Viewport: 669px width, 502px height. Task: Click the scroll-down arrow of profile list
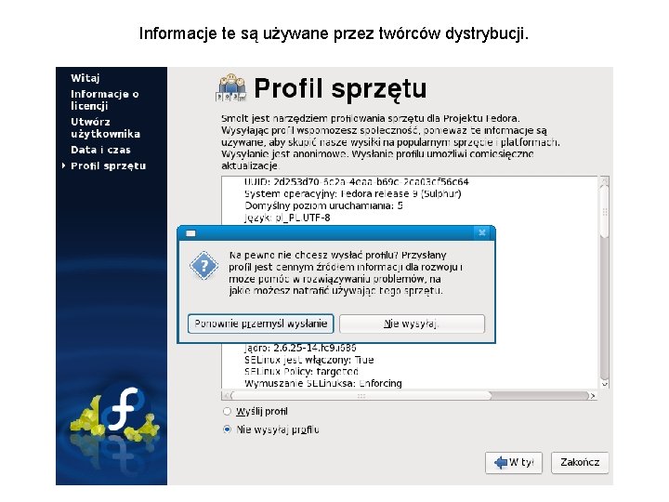pos(604,384)
